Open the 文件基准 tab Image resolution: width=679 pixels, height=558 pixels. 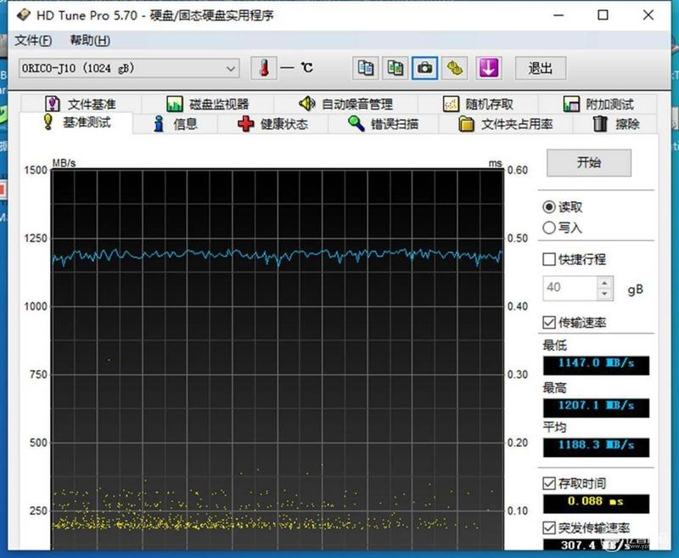pos(81,104)
